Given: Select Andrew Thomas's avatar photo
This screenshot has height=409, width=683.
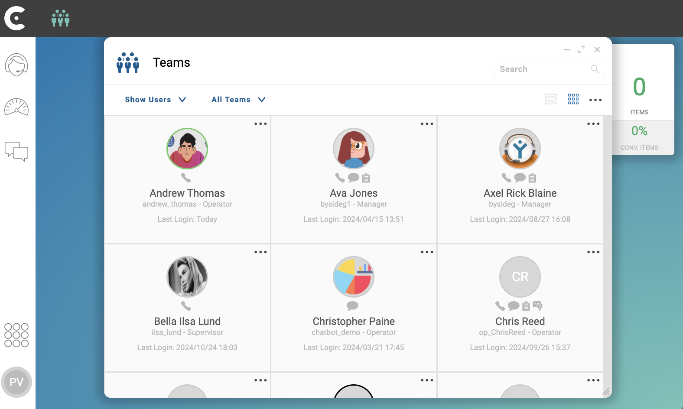Looking at the screenshot, I should 187,149.
